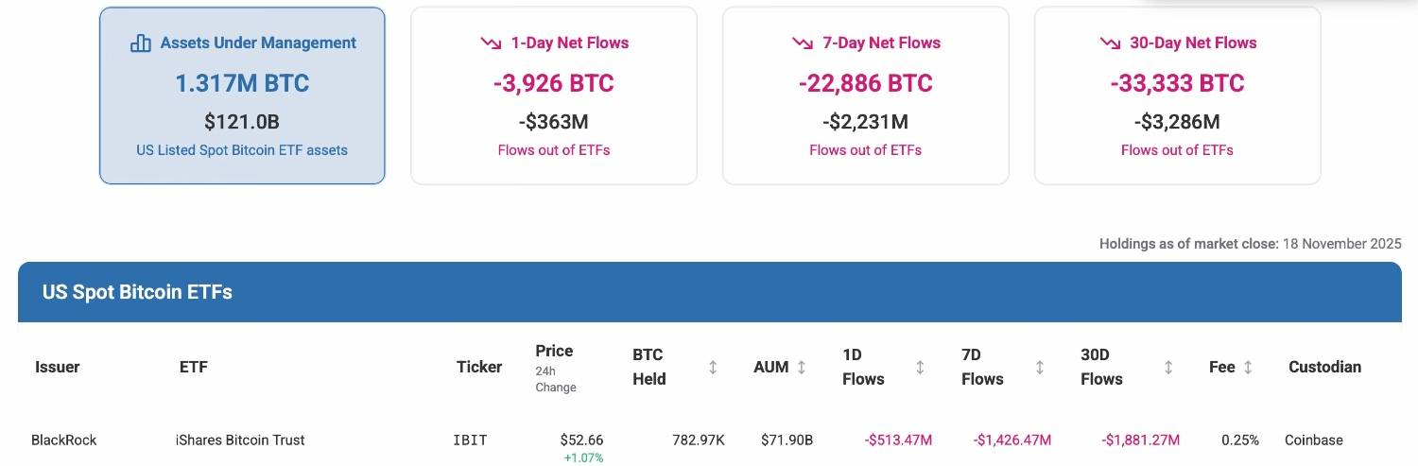Click the IBIT ticker symbol

(471, 440)
